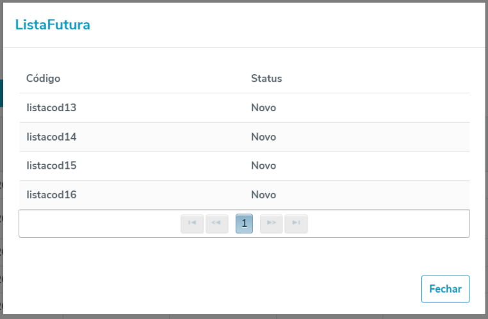Click the Novo status in listacod16's row

[x=263, y=195]
